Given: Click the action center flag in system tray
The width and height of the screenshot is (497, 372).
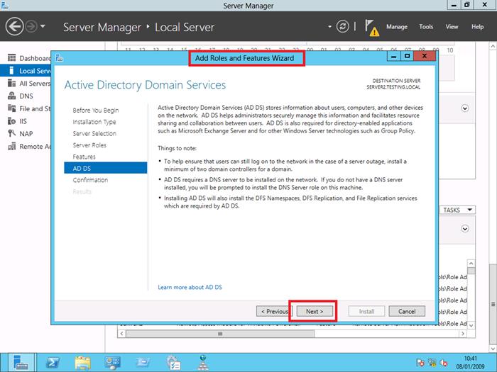Looking at the screenshot, I should [420, 363].
